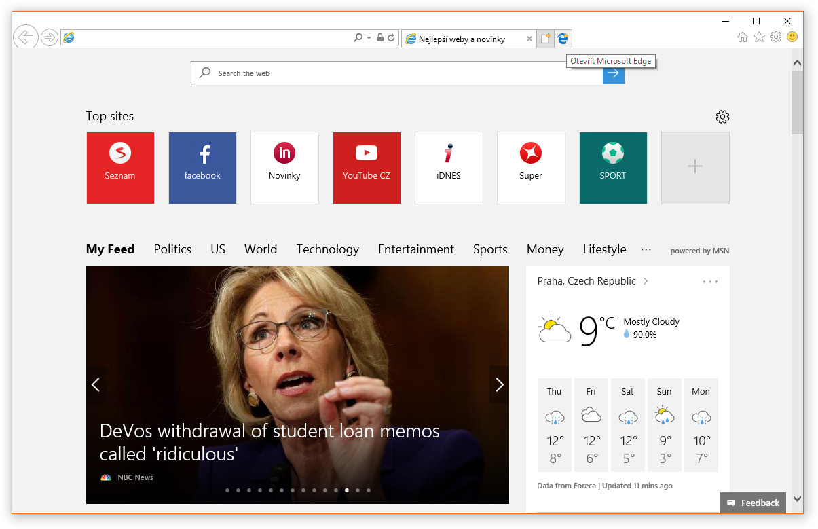Click the browser Forward arrow button
The width and height of the screenshot is (818, 529).
click(50, 37)
